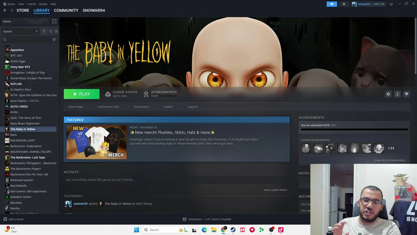
Task: Open the Big Picture mode monitor icon
Action: 391,4
